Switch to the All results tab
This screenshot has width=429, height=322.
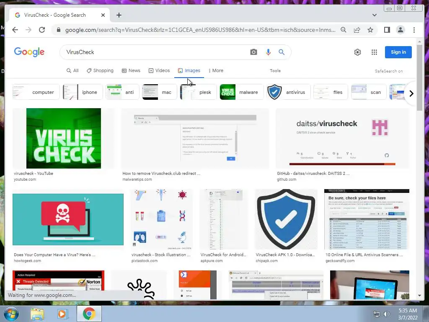point(72,70)
